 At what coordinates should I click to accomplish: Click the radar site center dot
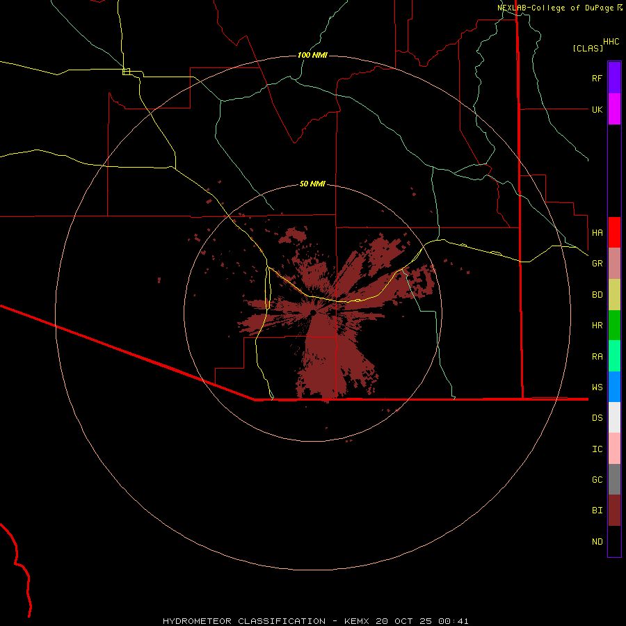pyautogui.click(x=313, y=312)
